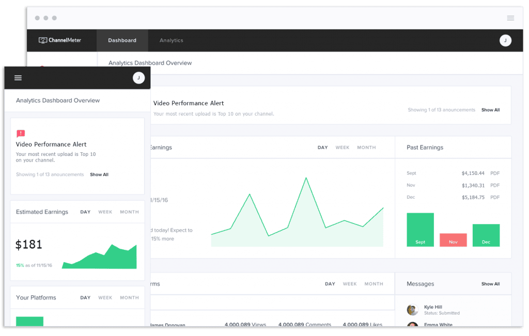Image resolution: width=529 pixels, height=336 pixels.
Task: Click 'Video Performance Alert' heading in desktop view
Action: tap(188, 103)
